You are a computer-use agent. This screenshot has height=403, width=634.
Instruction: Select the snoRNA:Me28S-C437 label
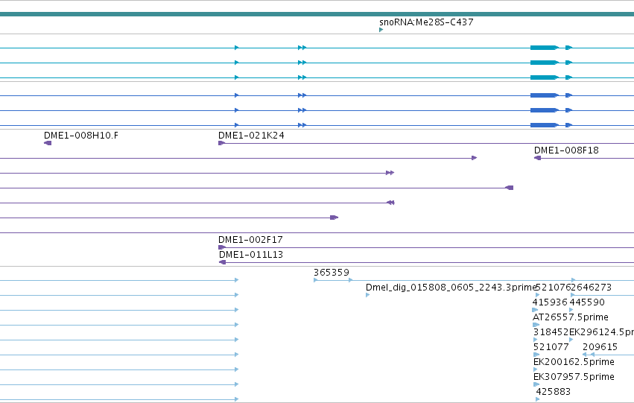(x=426, y=22)
